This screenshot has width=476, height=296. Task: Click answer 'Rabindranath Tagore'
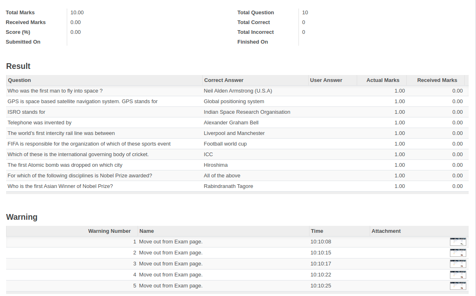[228, 187]
